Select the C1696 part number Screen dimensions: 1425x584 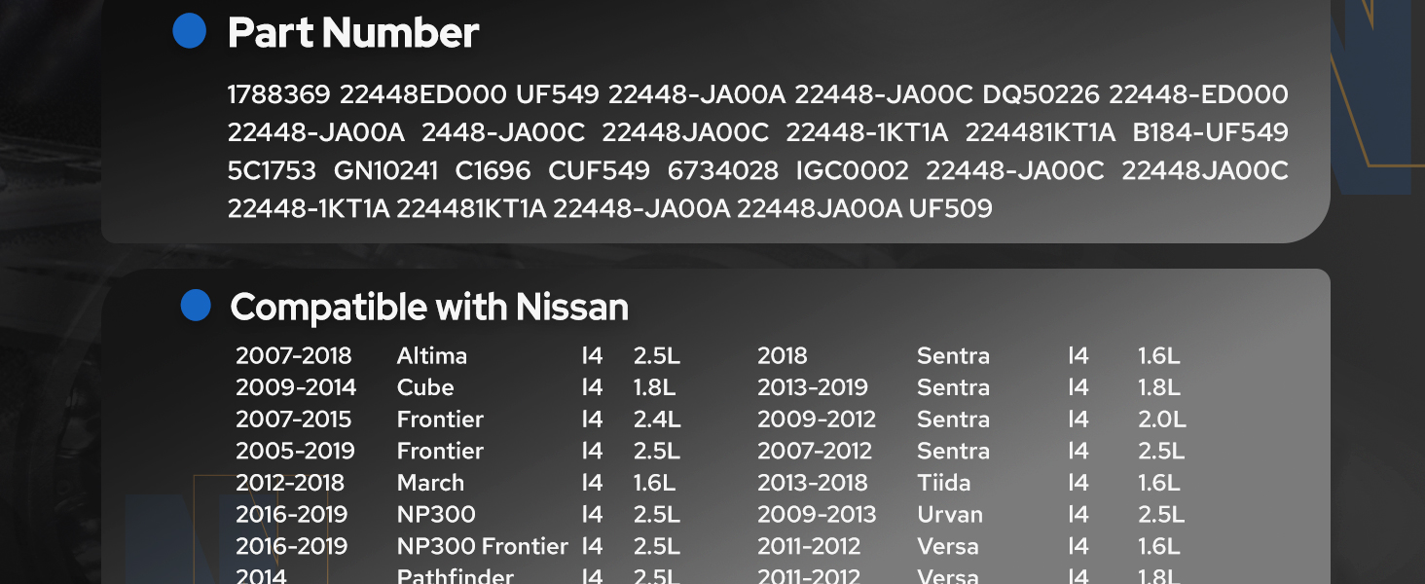pos(493,171)
